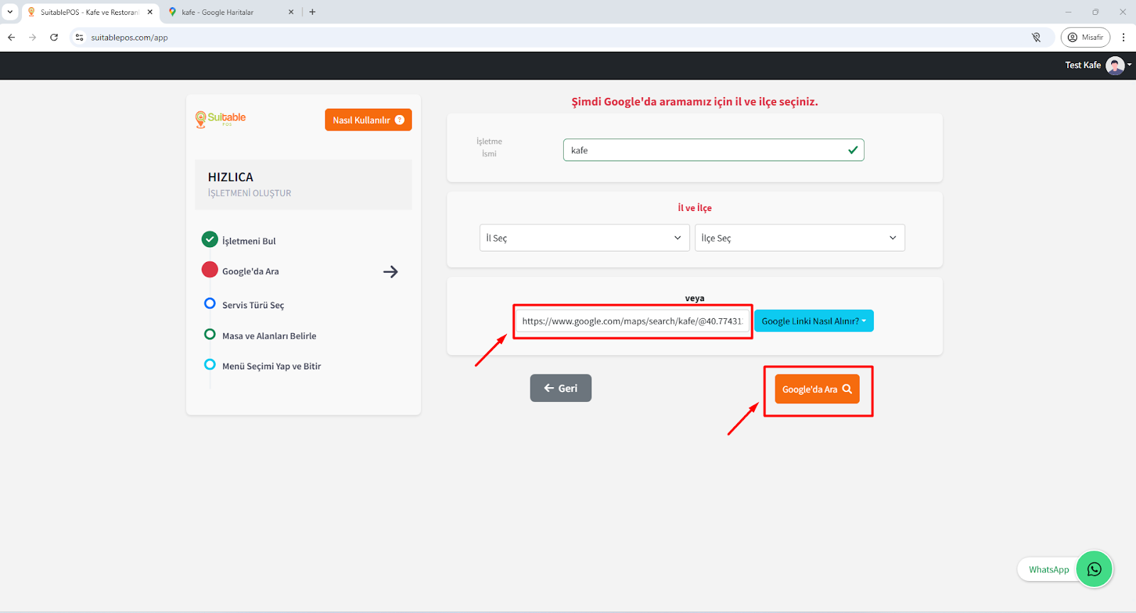Select the Masa ve Alanları Belirle step circle
The image size is (1136, 613).
pos(209,334)
